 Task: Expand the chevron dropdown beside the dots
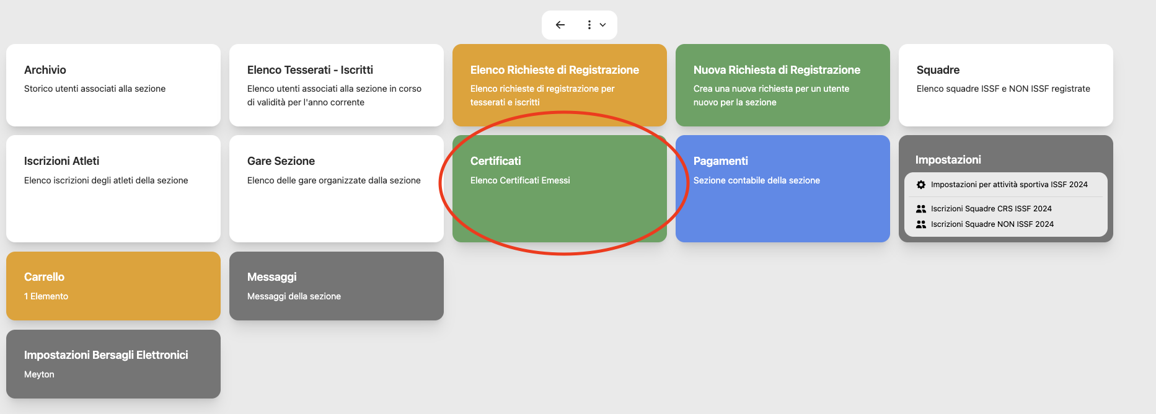tap(602, 25)
